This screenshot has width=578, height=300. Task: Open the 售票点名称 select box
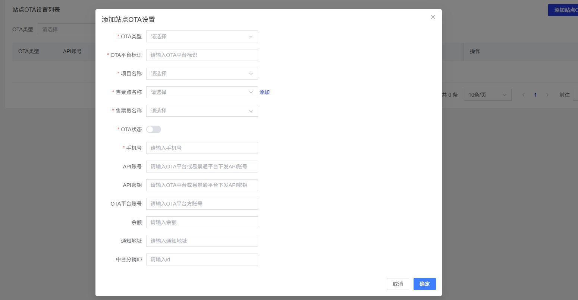[x=202, y=92]
